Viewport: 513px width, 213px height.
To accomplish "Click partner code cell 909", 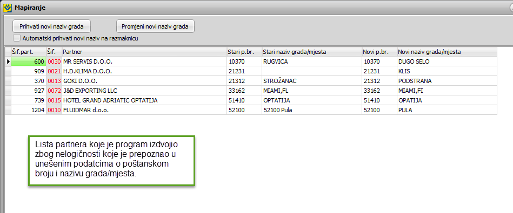I will [29, 71].
